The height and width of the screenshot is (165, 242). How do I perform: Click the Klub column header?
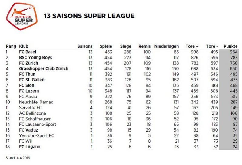pos(24,46)
